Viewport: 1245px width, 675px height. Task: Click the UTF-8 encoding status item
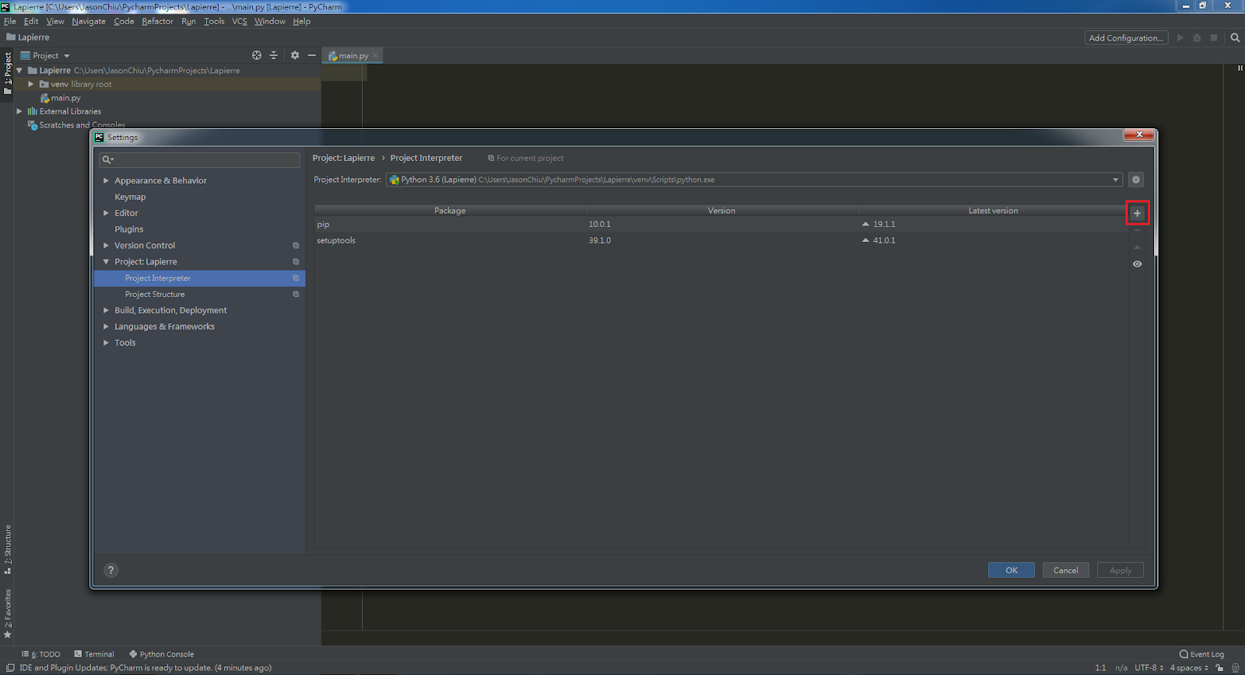pos(1149,668)
